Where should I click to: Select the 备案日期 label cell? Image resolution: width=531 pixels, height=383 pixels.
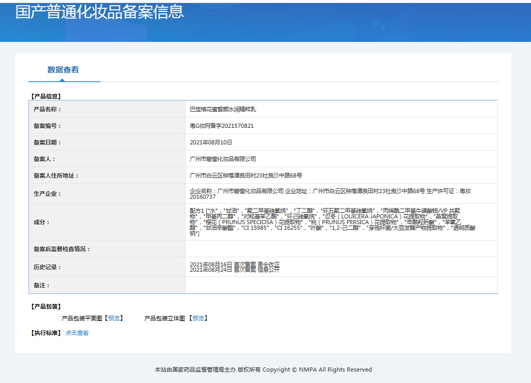coord(107,142)
